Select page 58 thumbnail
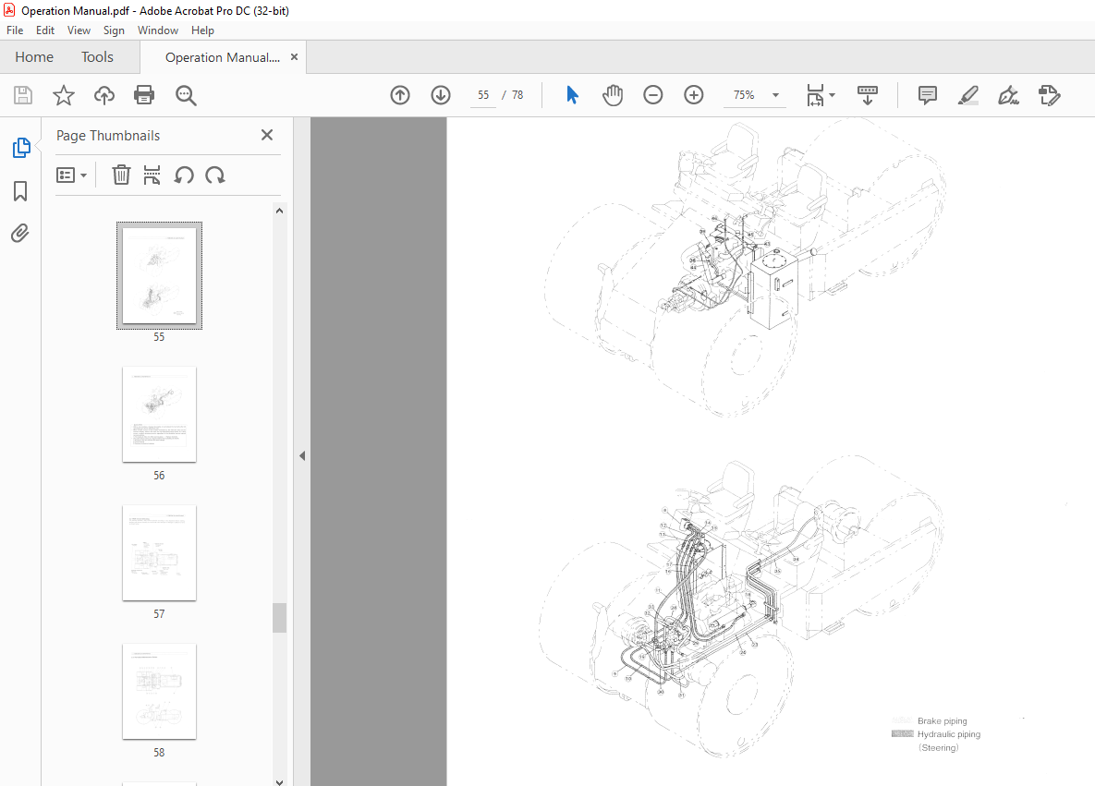The image size is (1095, 786). coord(159,691)
